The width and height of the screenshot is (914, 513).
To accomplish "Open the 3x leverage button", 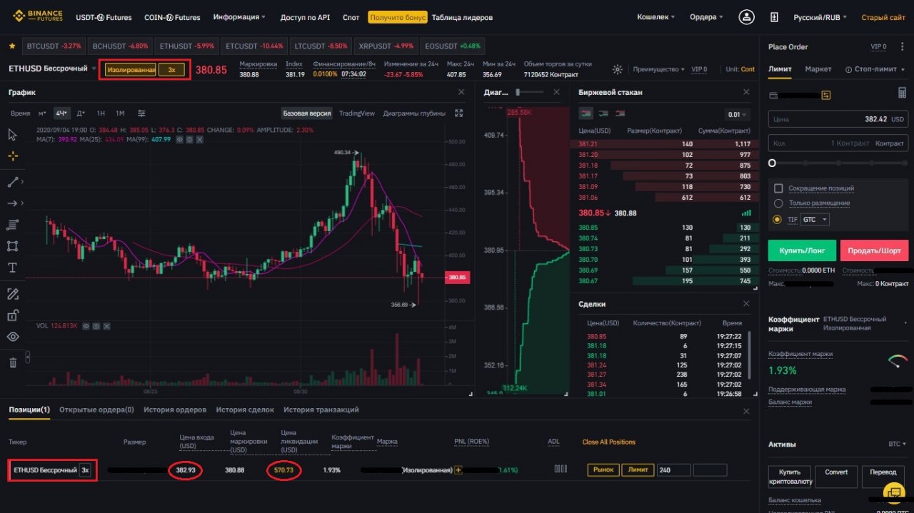I will [171, 70].
